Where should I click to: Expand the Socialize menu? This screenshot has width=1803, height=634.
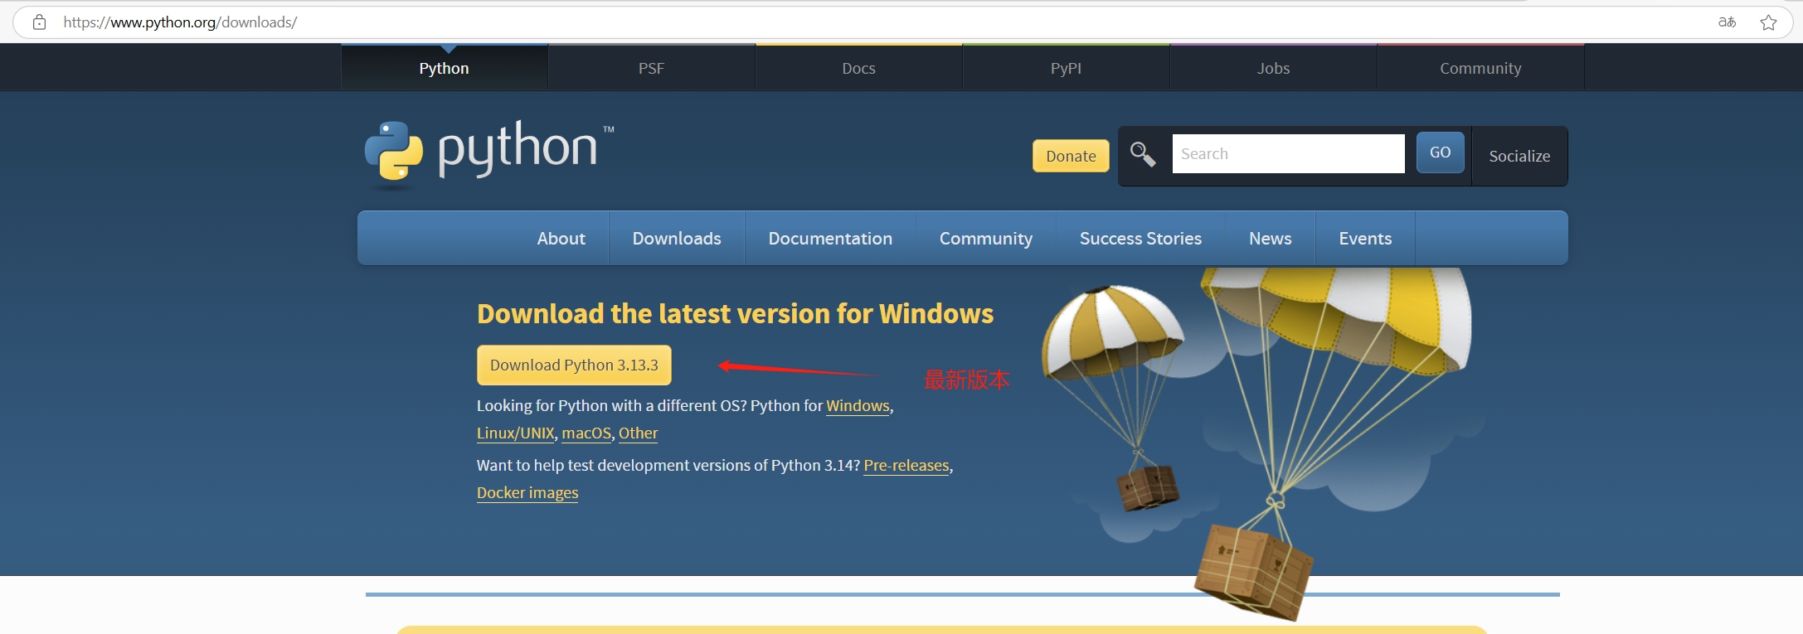1519,156
